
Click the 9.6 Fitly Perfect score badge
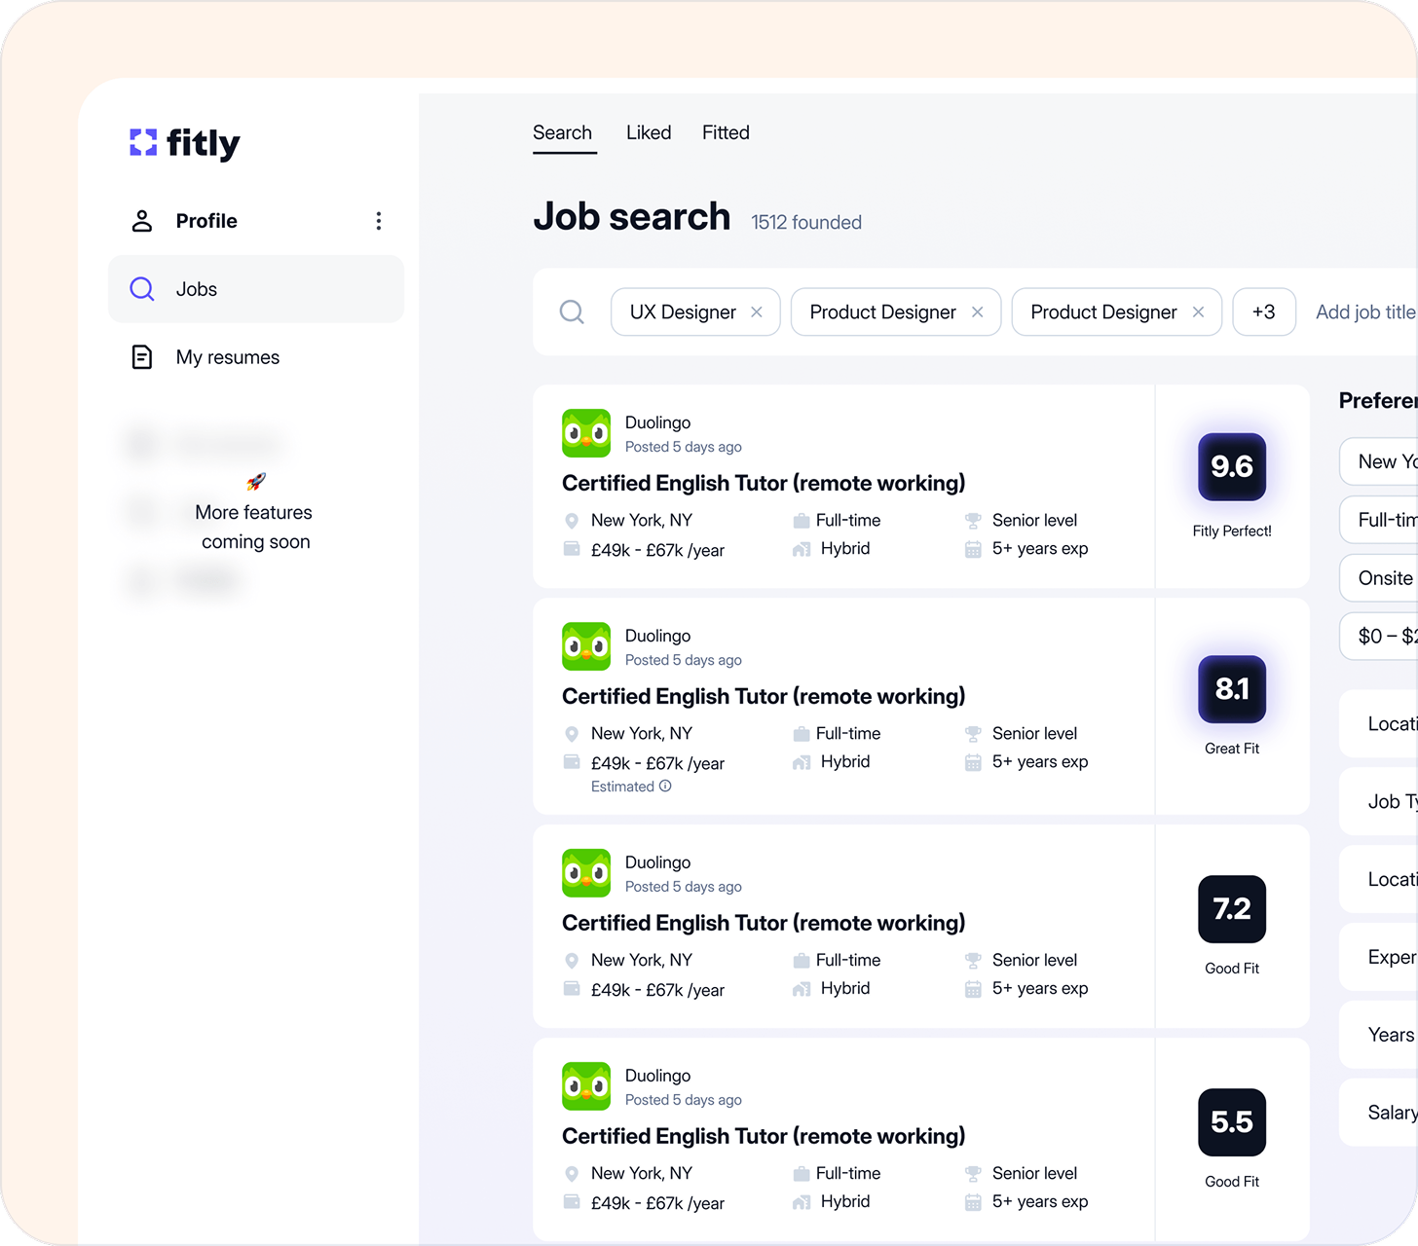click(1231, 467)
